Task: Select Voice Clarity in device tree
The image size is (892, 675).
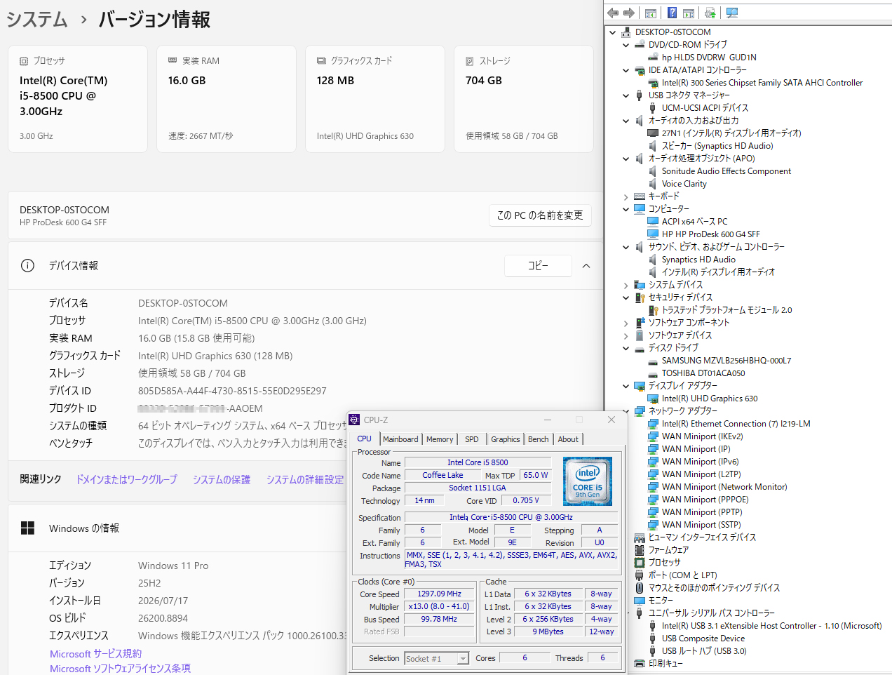Action: tap(684, 184)
